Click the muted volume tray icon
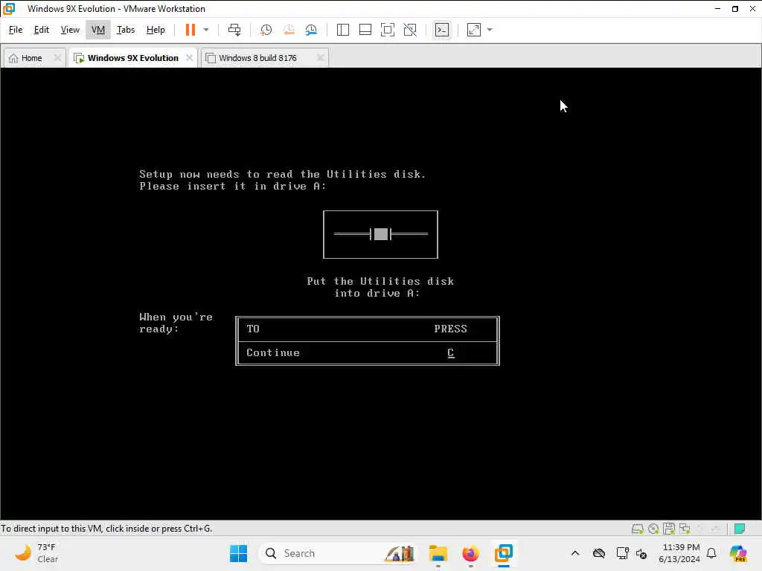 [x=641, y=553]
